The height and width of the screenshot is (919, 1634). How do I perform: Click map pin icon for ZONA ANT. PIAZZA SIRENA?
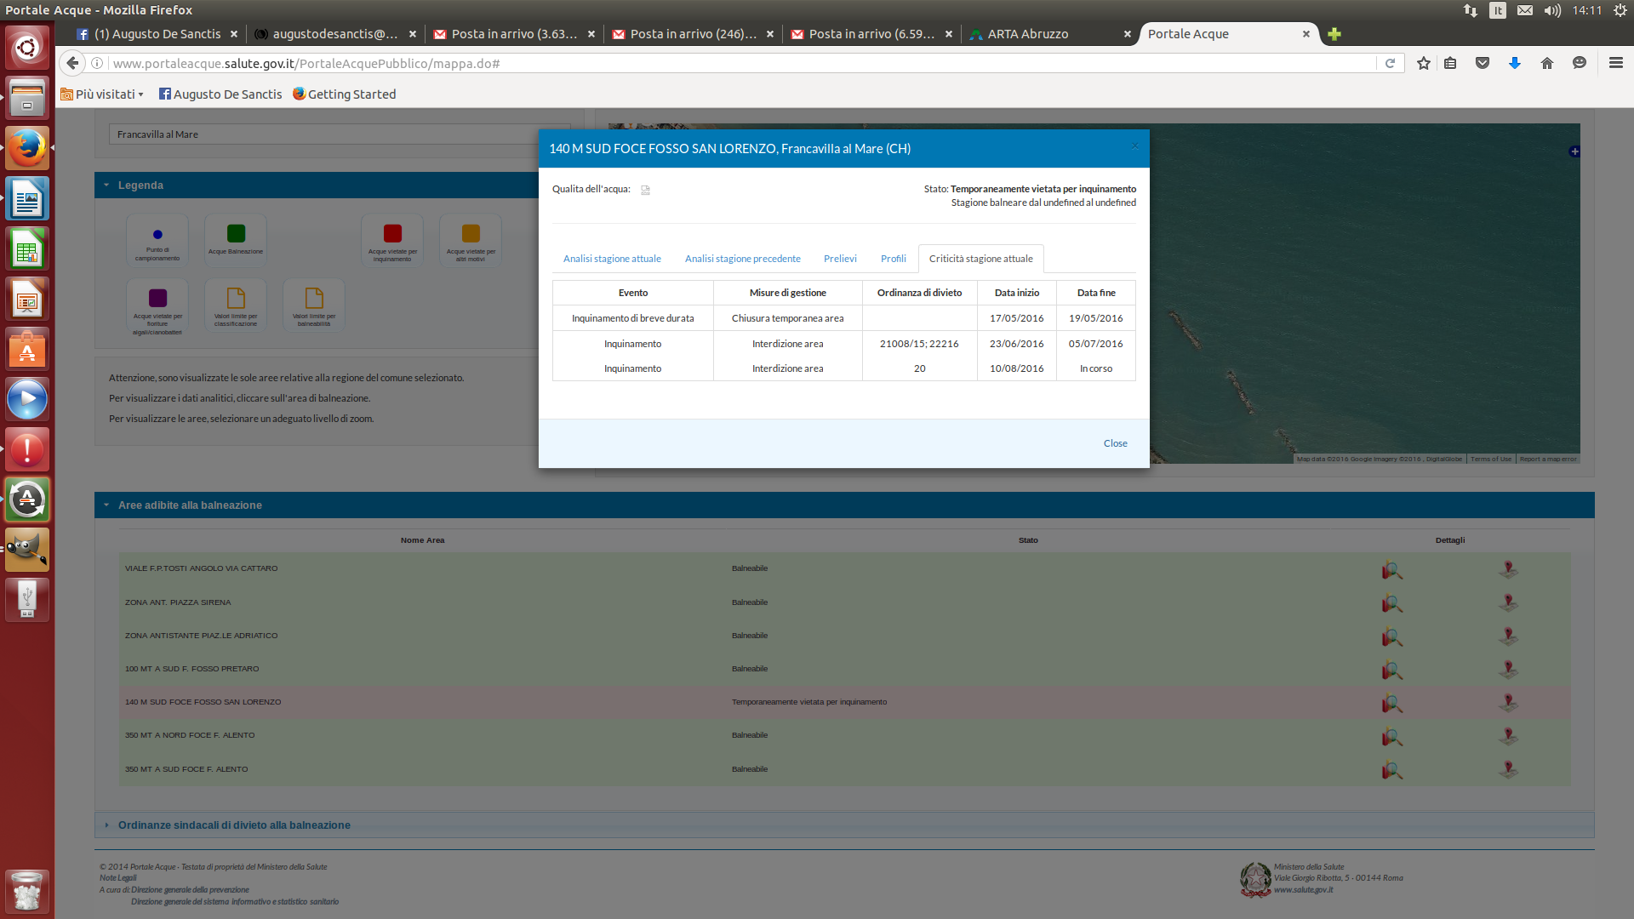(1508, 603)
